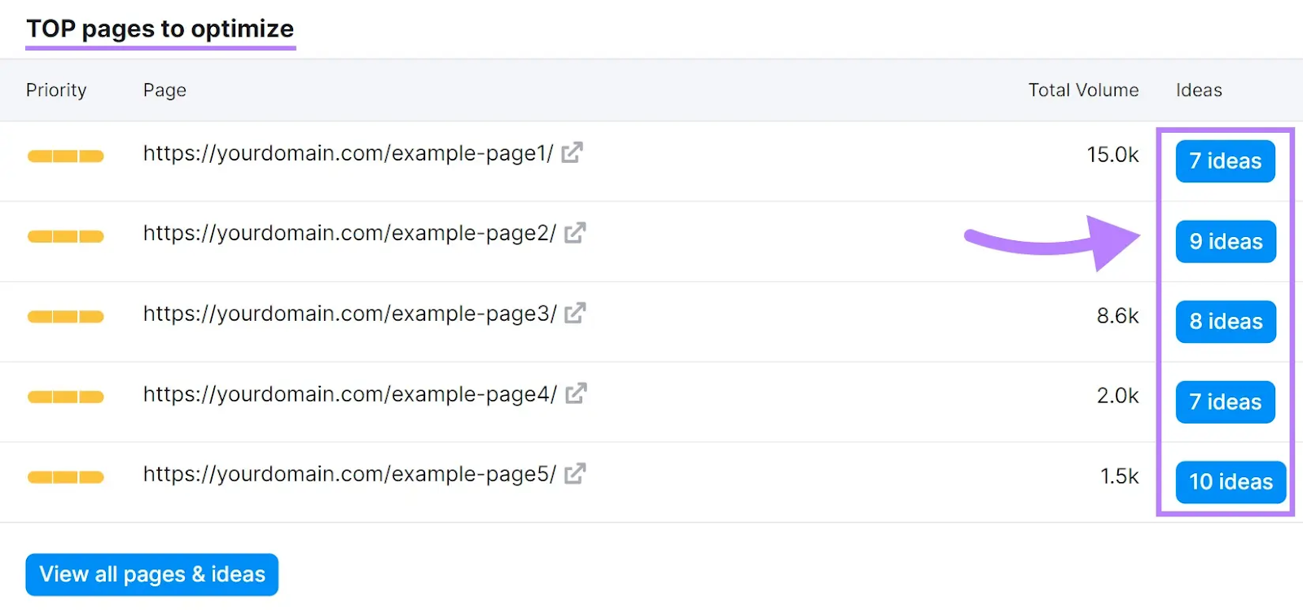The height and width of the screenshot is (610, 1303).
Task: Click the TOP pages to optimize heading
Action: (160, 29)
